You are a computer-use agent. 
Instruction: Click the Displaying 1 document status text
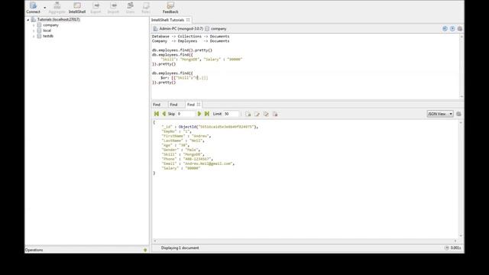(180, 247)
